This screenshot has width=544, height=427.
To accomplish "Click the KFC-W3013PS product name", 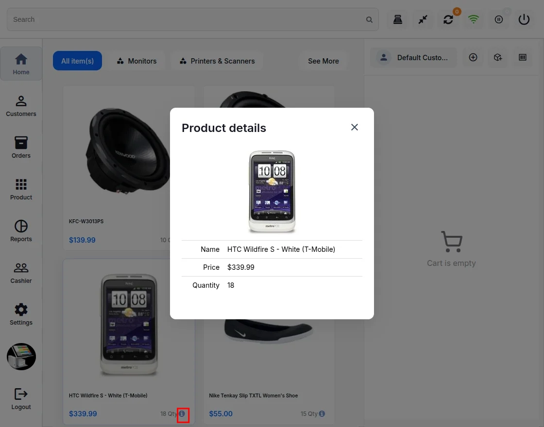I will click(86, 221).
